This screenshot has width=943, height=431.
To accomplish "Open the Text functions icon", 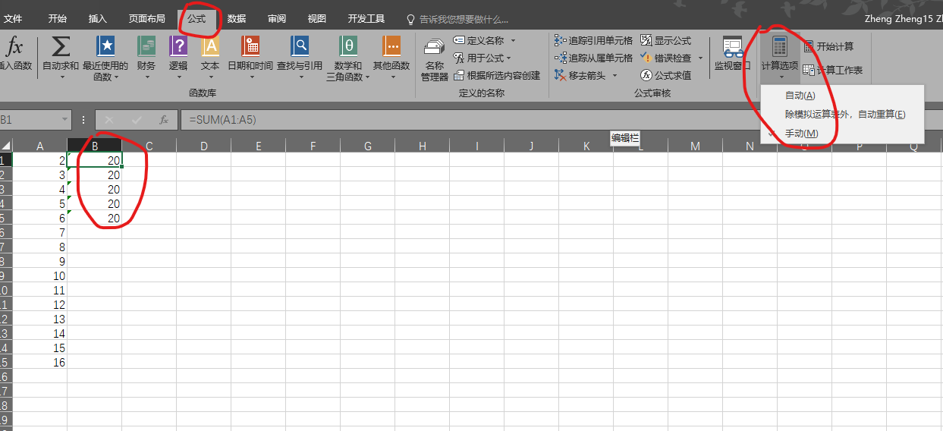I will [x=210, y=46].
